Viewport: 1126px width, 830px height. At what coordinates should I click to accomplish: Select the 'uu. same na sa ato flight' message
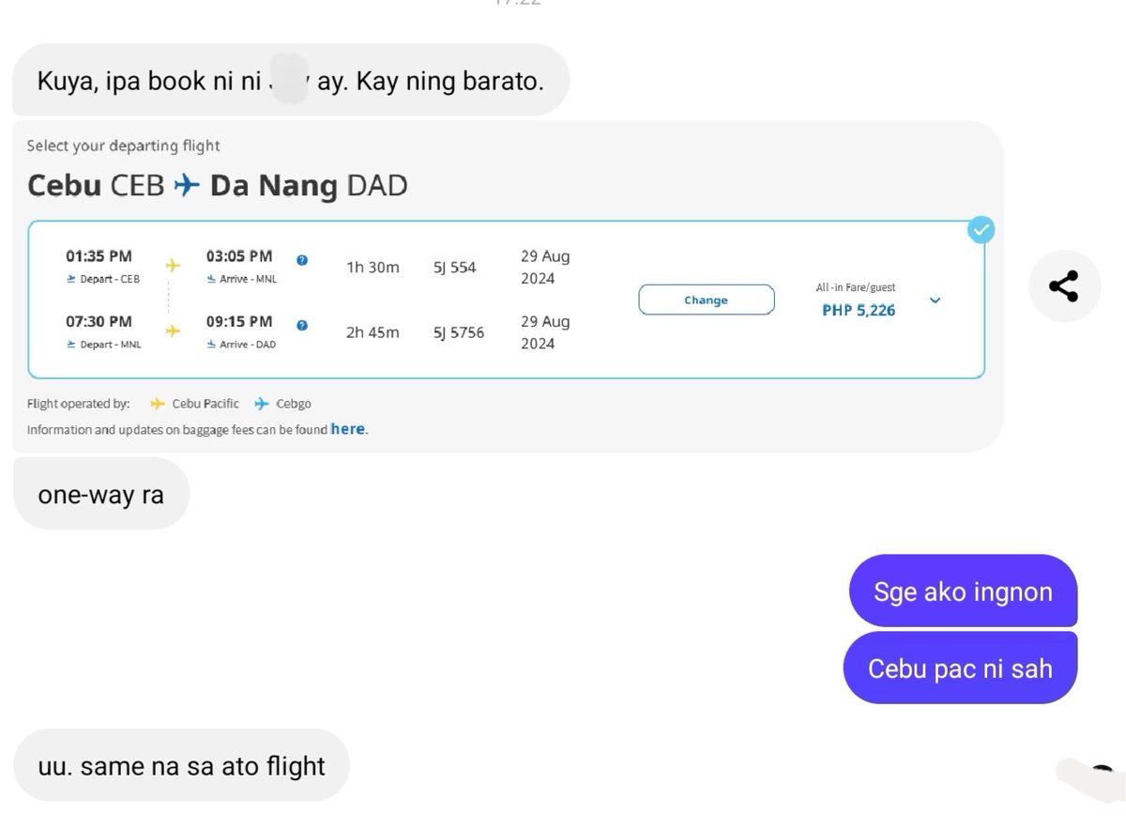tap(181, 765)
